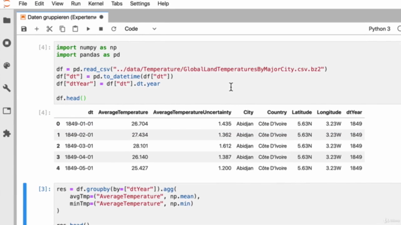This screenshot has height=225, width=401.
Task: Click the date cell 1849-02-01
Action: [x=79, y=135]
